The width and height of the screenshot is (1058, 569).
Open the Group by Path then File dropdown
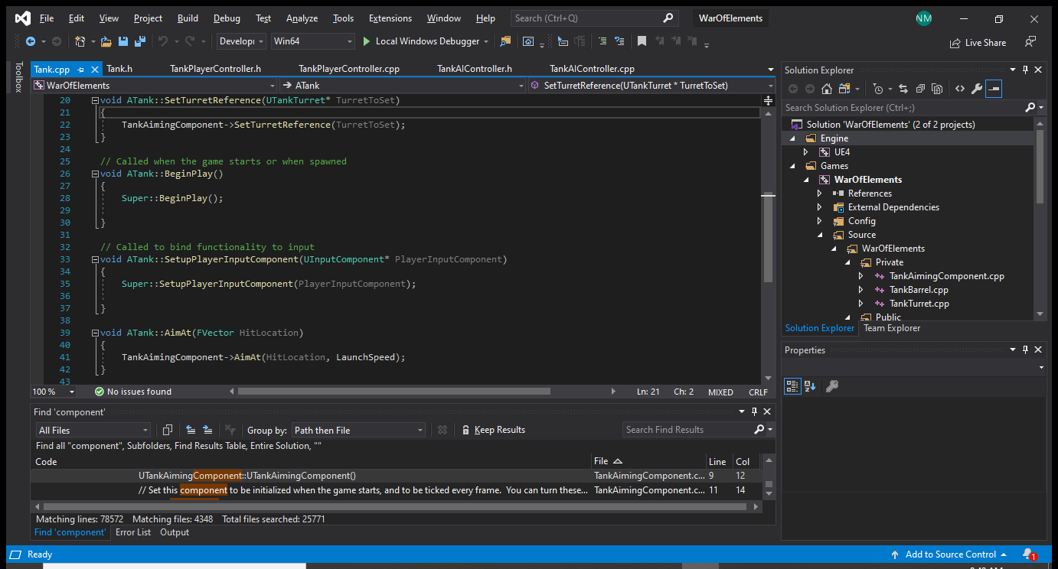358,430
